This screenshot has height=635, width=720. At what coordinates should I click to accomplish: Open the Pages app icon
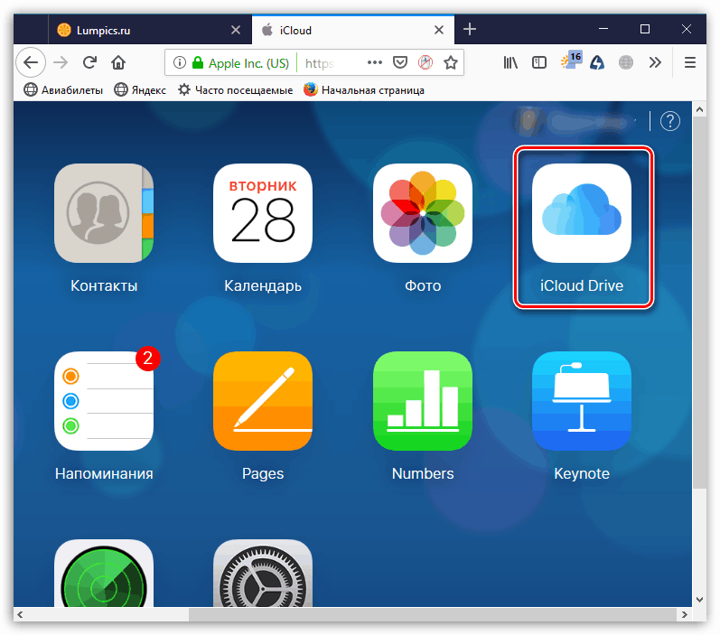[263, 401]
